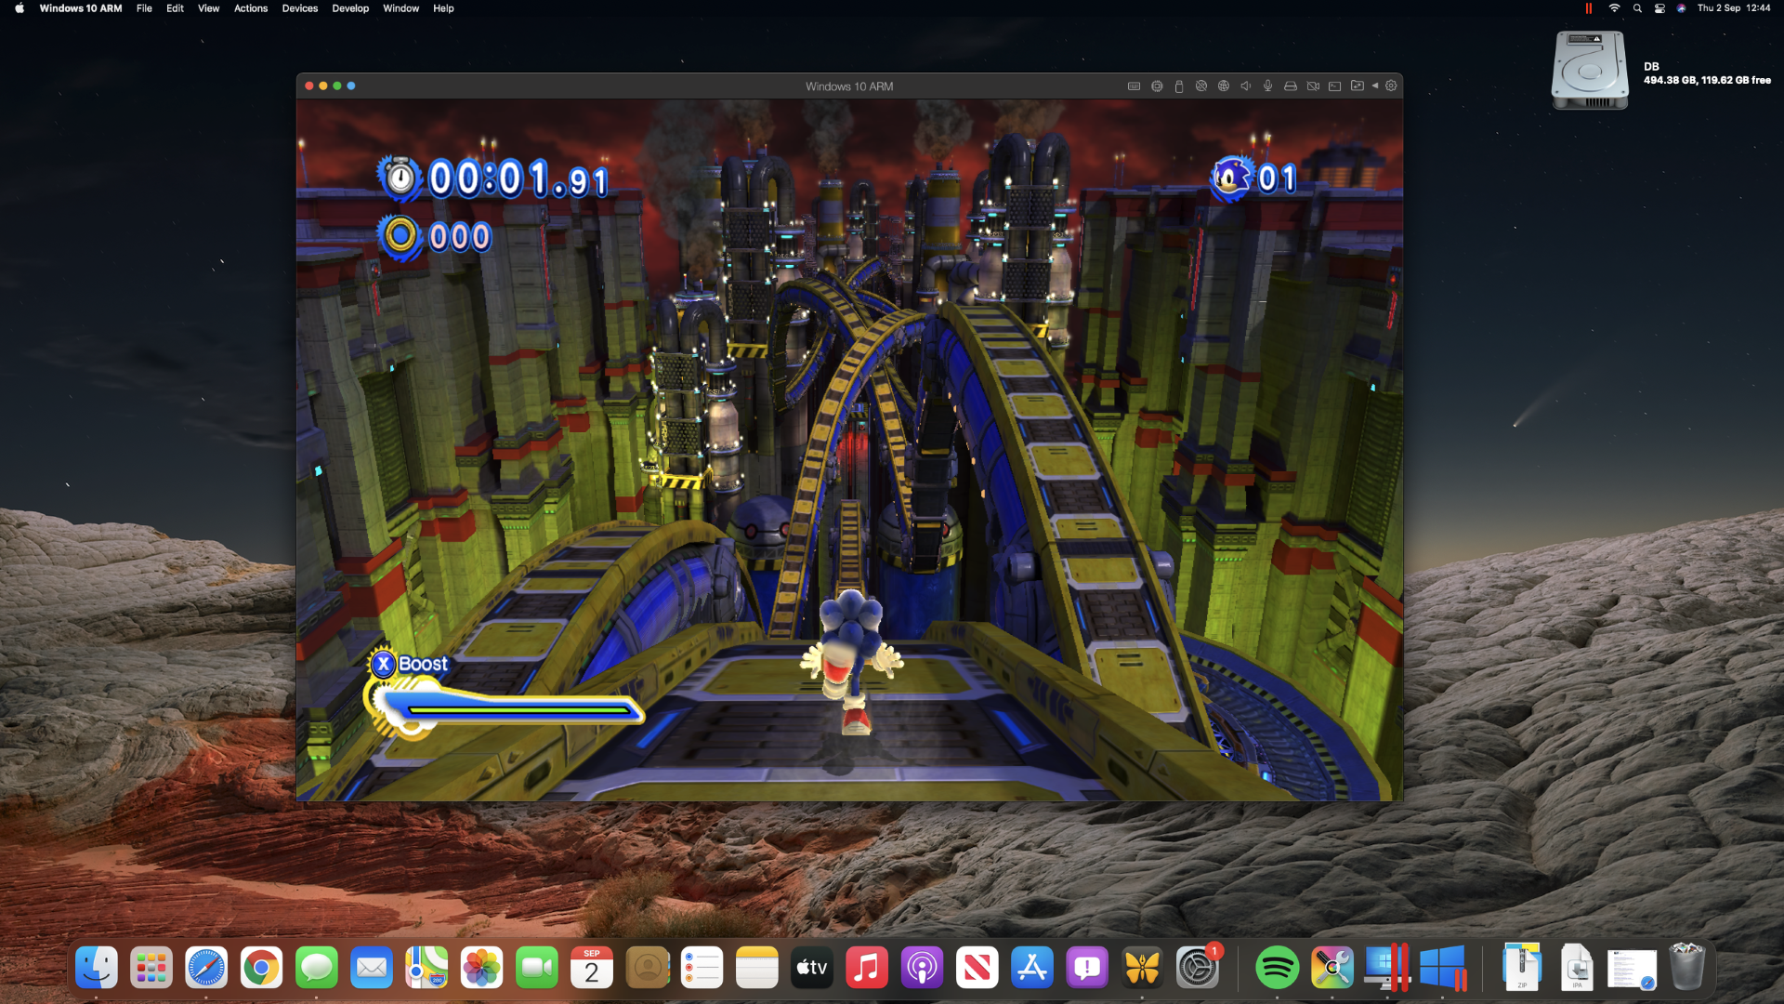Open the Actions menu
1784x1004 pixels.
[251, 8]
